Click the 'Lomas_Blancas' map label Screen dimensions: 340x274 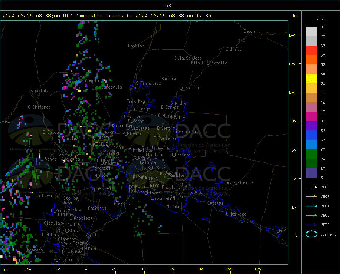238,183
